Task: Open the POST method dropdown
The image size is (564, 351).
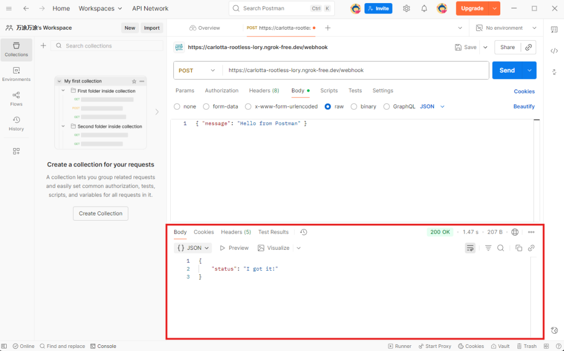Action: [x=197, y=70]
